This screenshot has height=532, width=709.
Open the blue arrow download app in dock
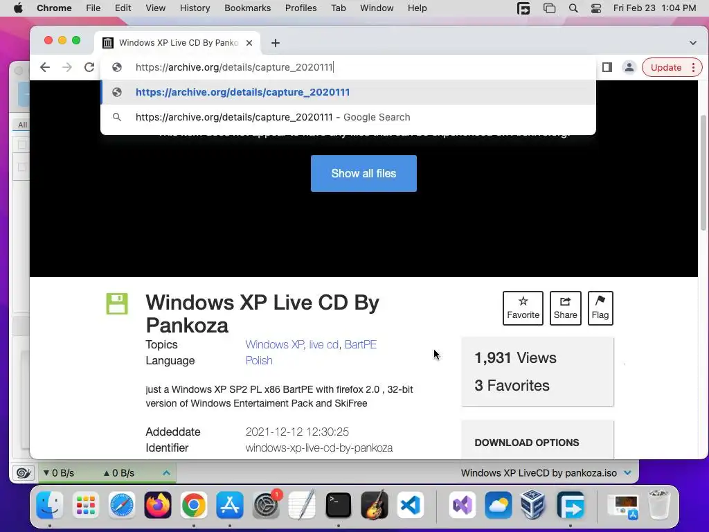[571, 505]
